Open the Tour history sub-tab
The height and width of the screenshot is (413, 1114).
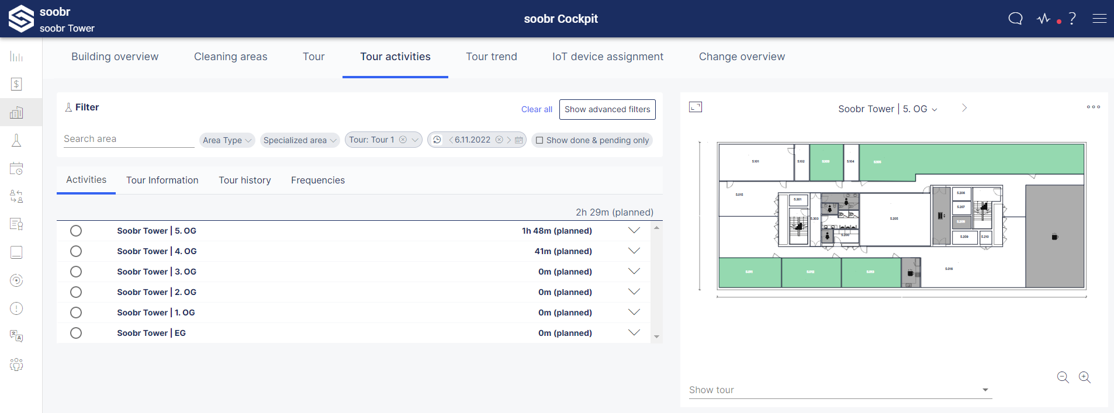tap(245, 180)
